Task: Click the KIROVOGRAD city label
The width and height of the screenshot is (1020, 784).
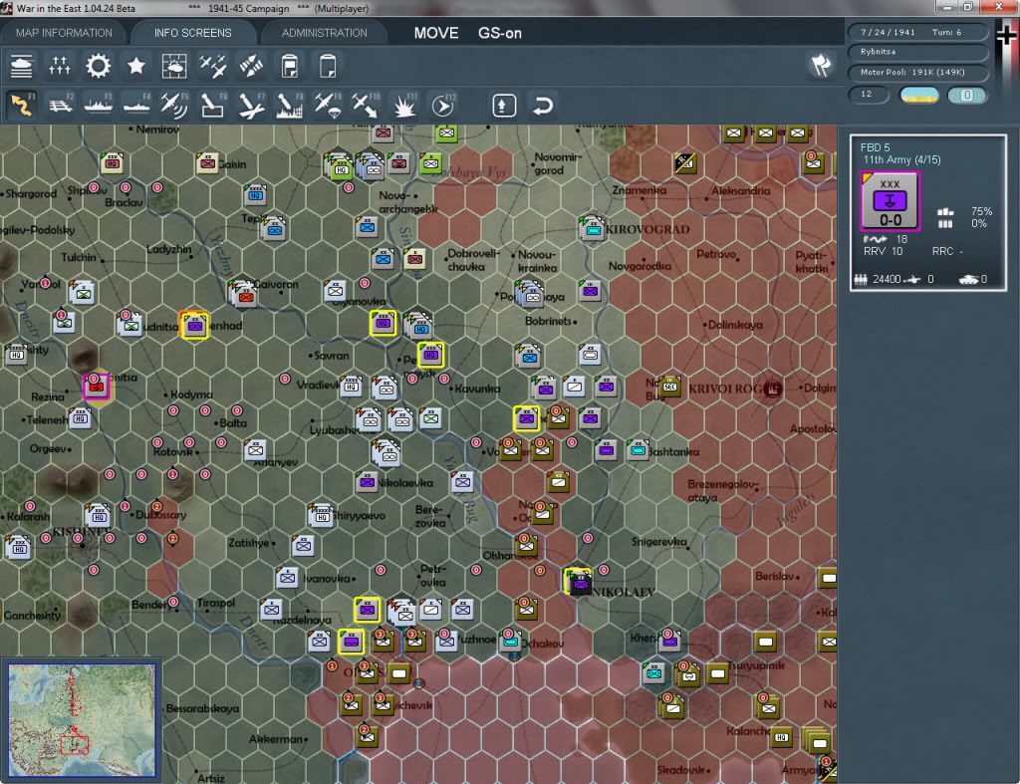Action: click(647, 230)
